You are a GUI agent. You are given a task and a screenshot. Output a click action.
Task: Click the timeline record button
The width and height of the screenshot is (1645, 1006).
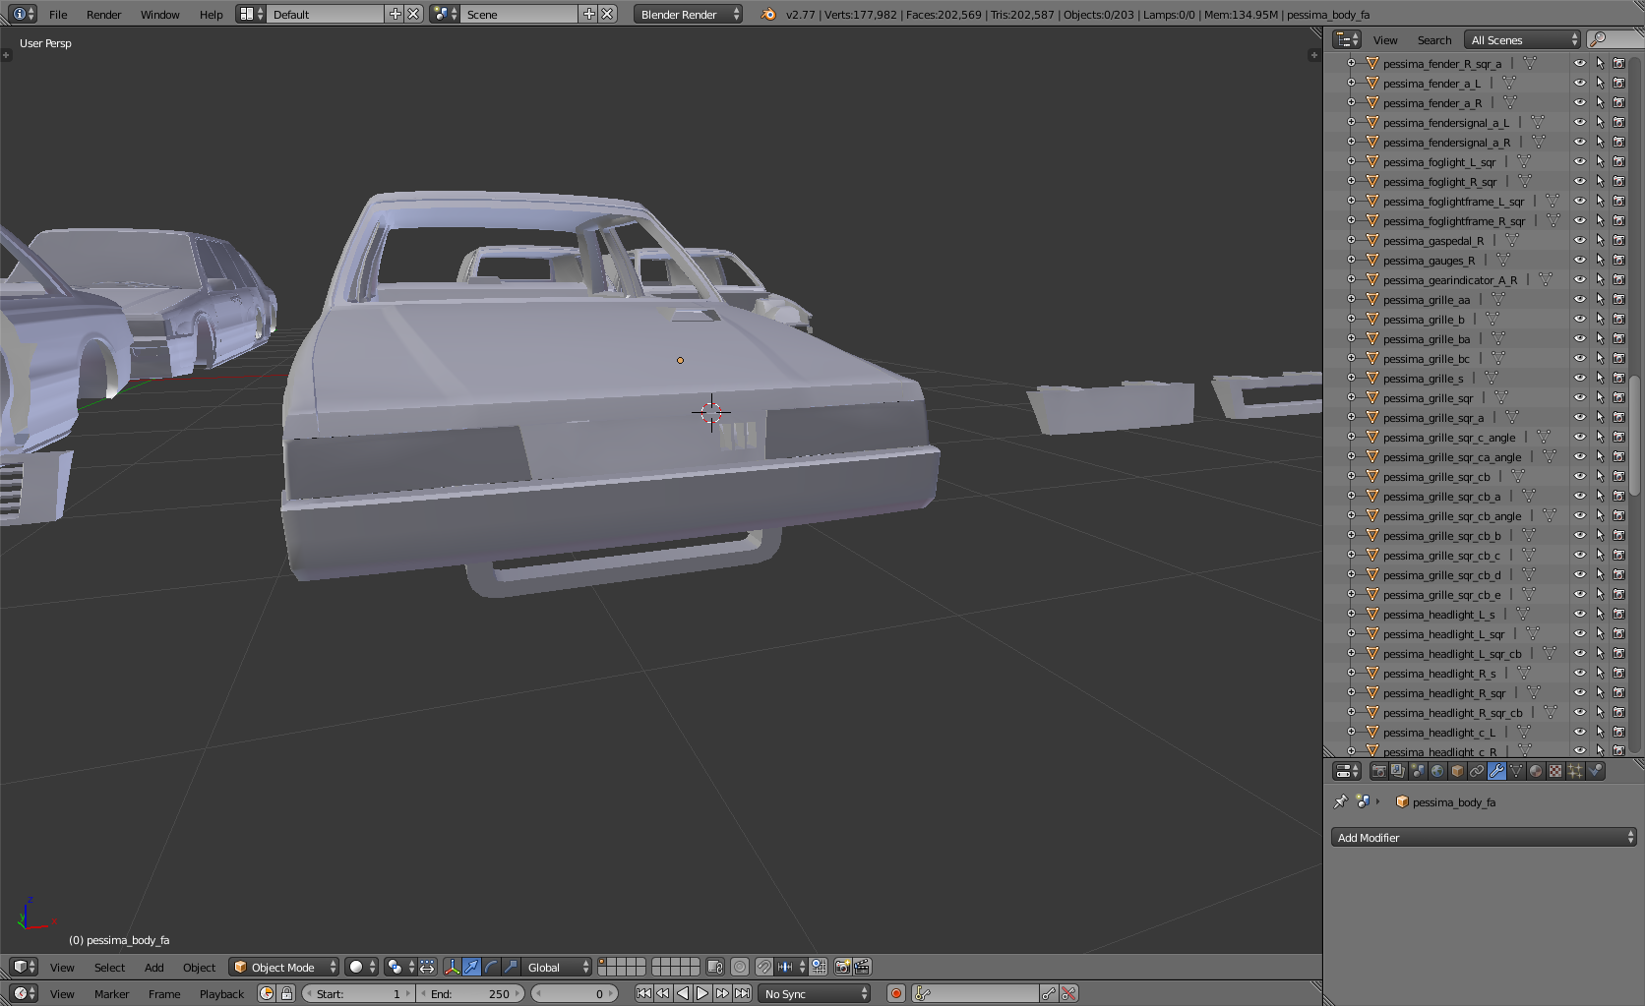pyautogui.click(x=895, y=994)
